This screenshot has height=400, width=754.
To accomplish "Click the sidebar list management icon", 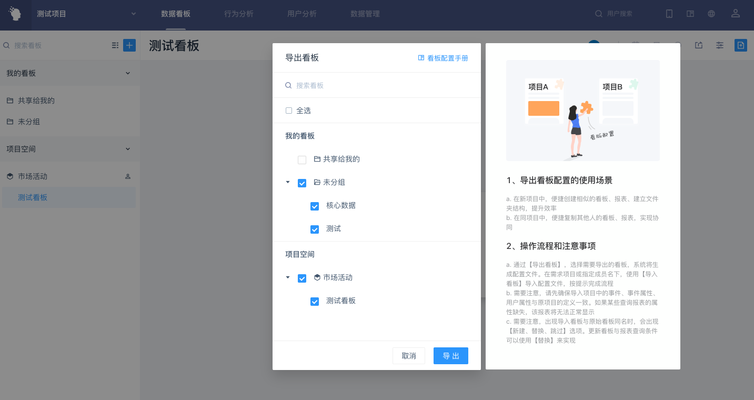I will click(x=115, y=46).
